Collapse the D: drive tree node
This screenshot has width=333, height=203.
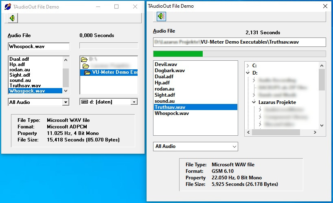(248, 73)
